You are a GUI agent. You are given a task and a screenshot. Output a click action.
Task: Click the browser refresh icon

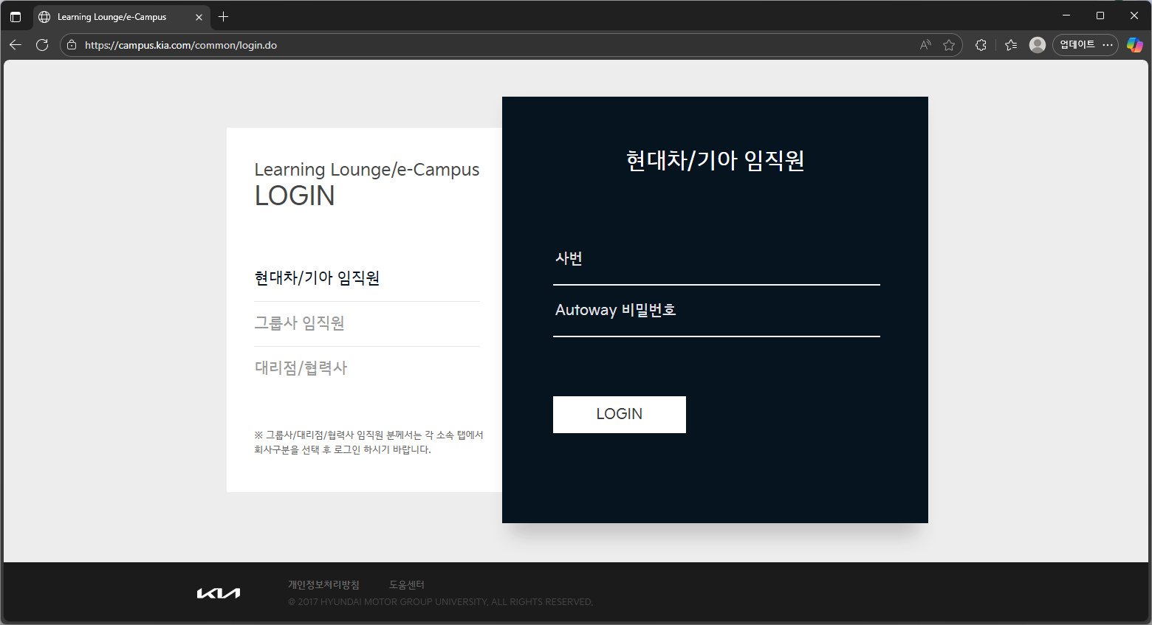pos(42,45)
